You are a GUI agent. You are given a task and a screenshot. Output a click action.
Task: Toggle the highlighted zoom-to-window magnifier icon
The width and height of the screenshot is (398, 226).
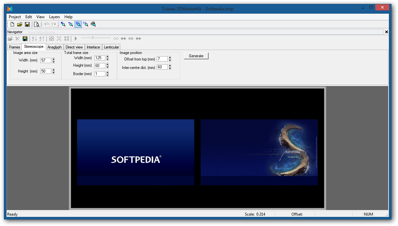pos(78,24)
